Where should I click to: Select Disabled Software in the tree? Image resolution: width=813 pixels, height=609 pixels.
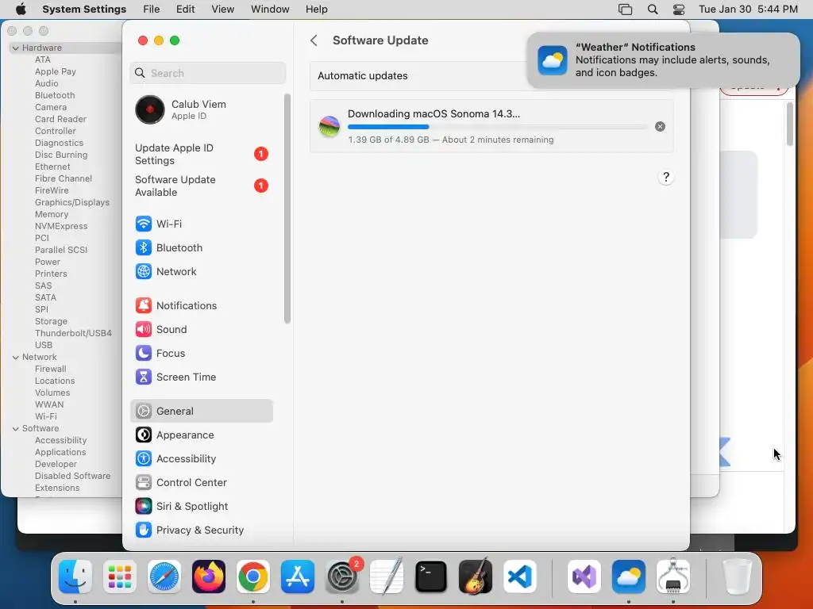coord(72,476)
